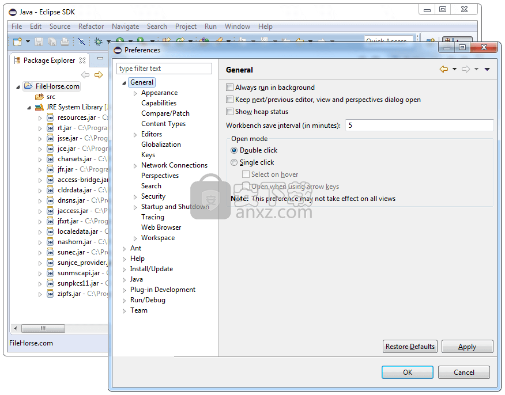Click the Debug bug icon in toolbar
505x395 pixels.
(x=98, y=41)
